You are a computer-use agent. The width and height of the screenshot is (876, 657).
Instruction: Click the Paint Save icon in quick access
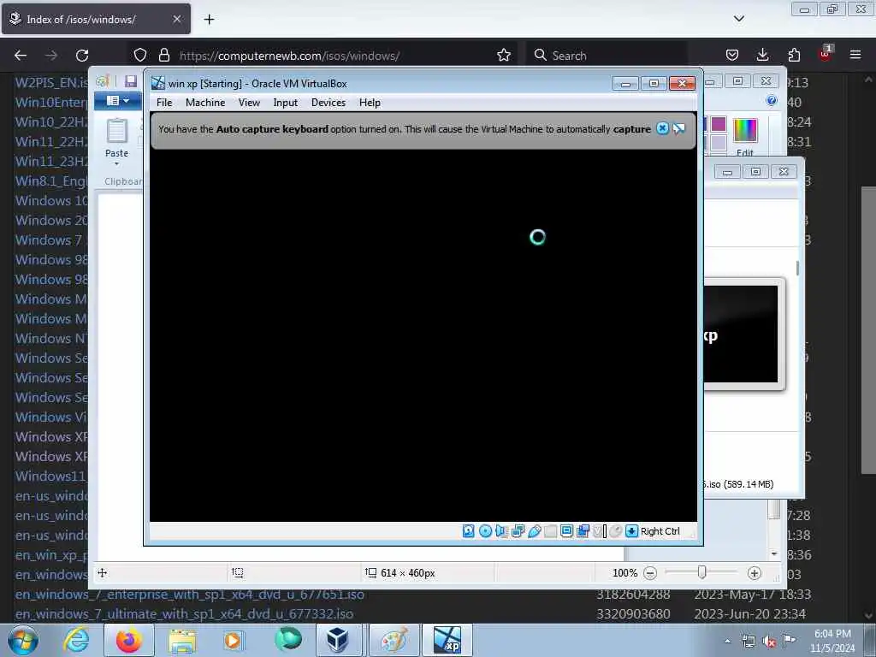pos(131,81)
